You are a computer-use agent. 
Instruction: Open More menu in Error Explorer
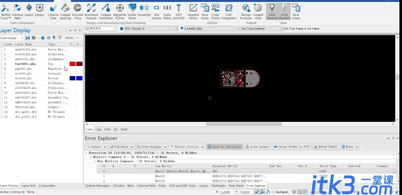coord(349,147)
